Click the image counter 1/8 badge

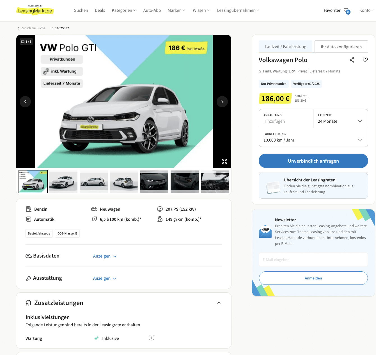(27, 42)
